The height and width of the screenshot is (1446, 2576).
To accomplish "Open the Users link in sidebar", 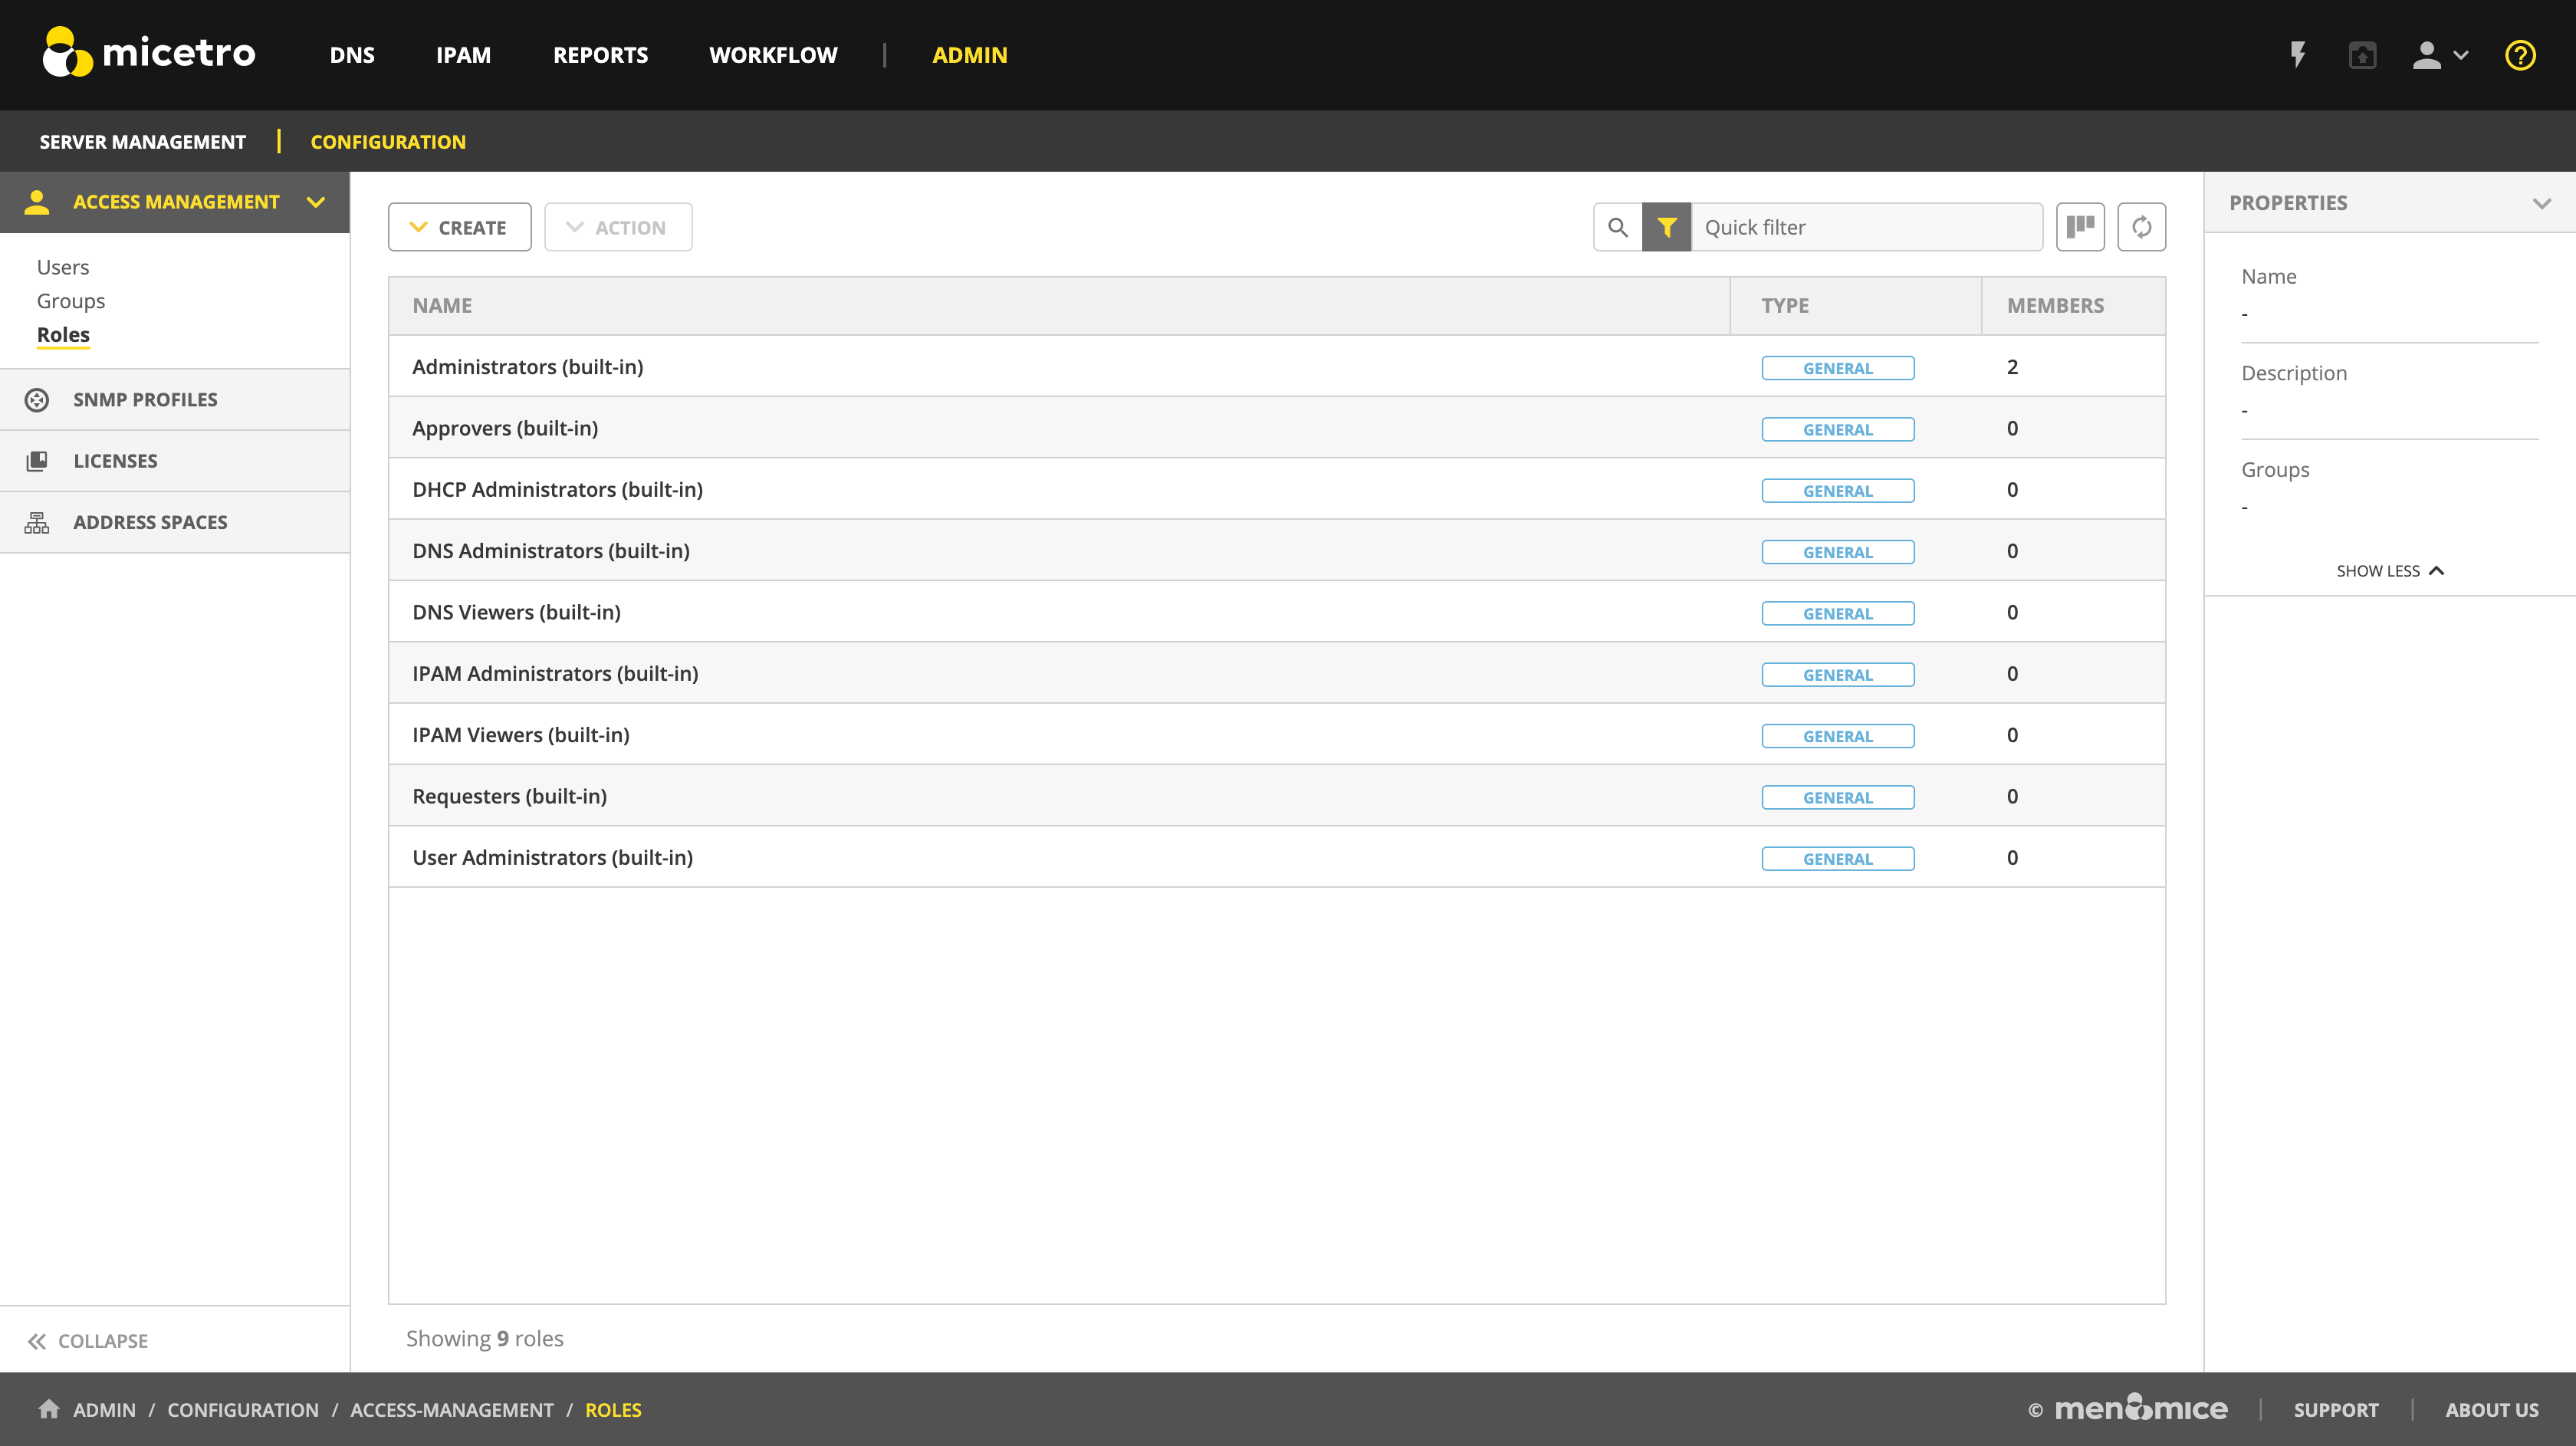I will point(63,267).
